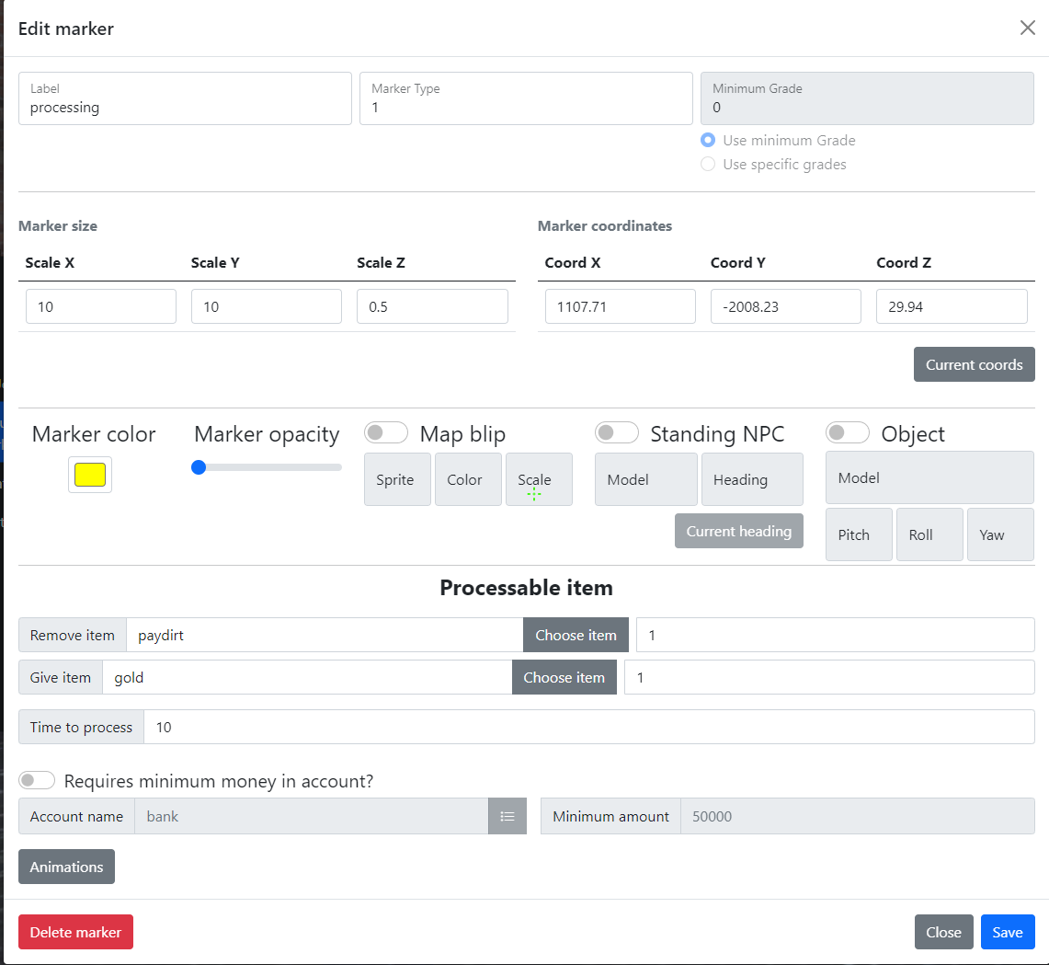The image size is (1049, 965).
Task: Edit Coord Z value 29.94
Action: 952,306
